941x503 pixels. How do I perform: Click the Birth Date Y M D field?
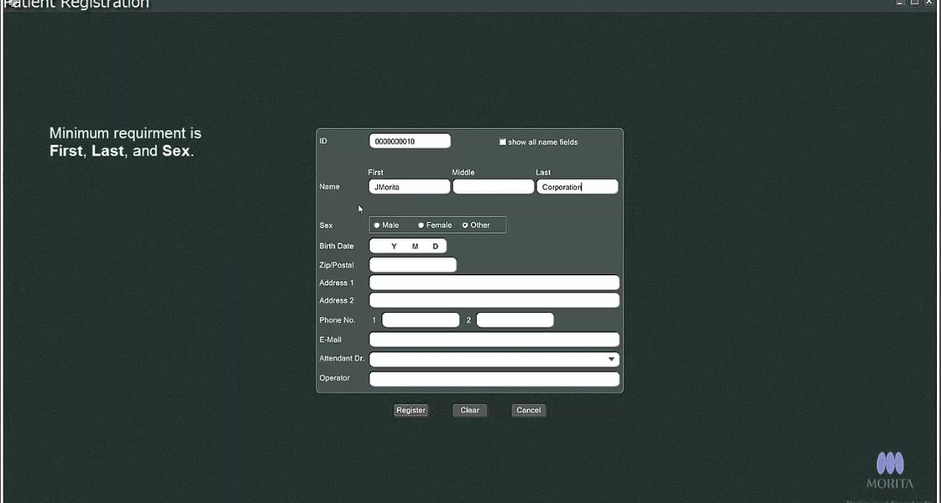coord(408,246)
